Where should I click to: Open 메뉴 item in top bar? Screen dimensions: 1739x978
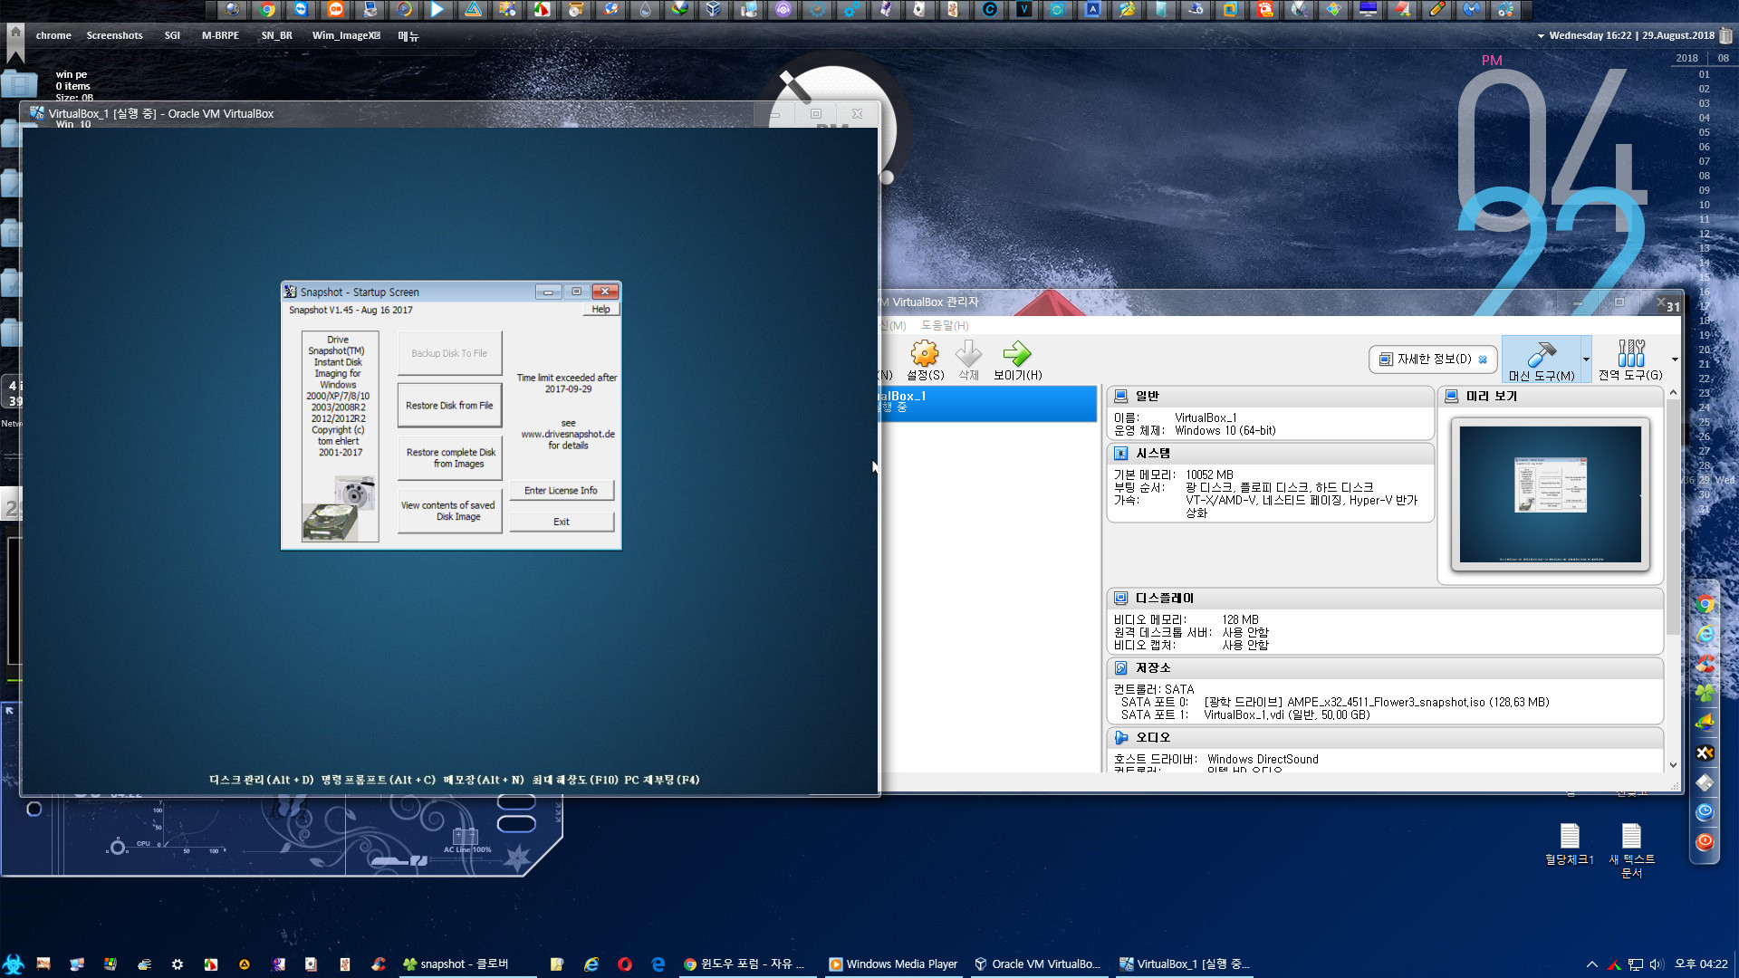click(408, 35)
